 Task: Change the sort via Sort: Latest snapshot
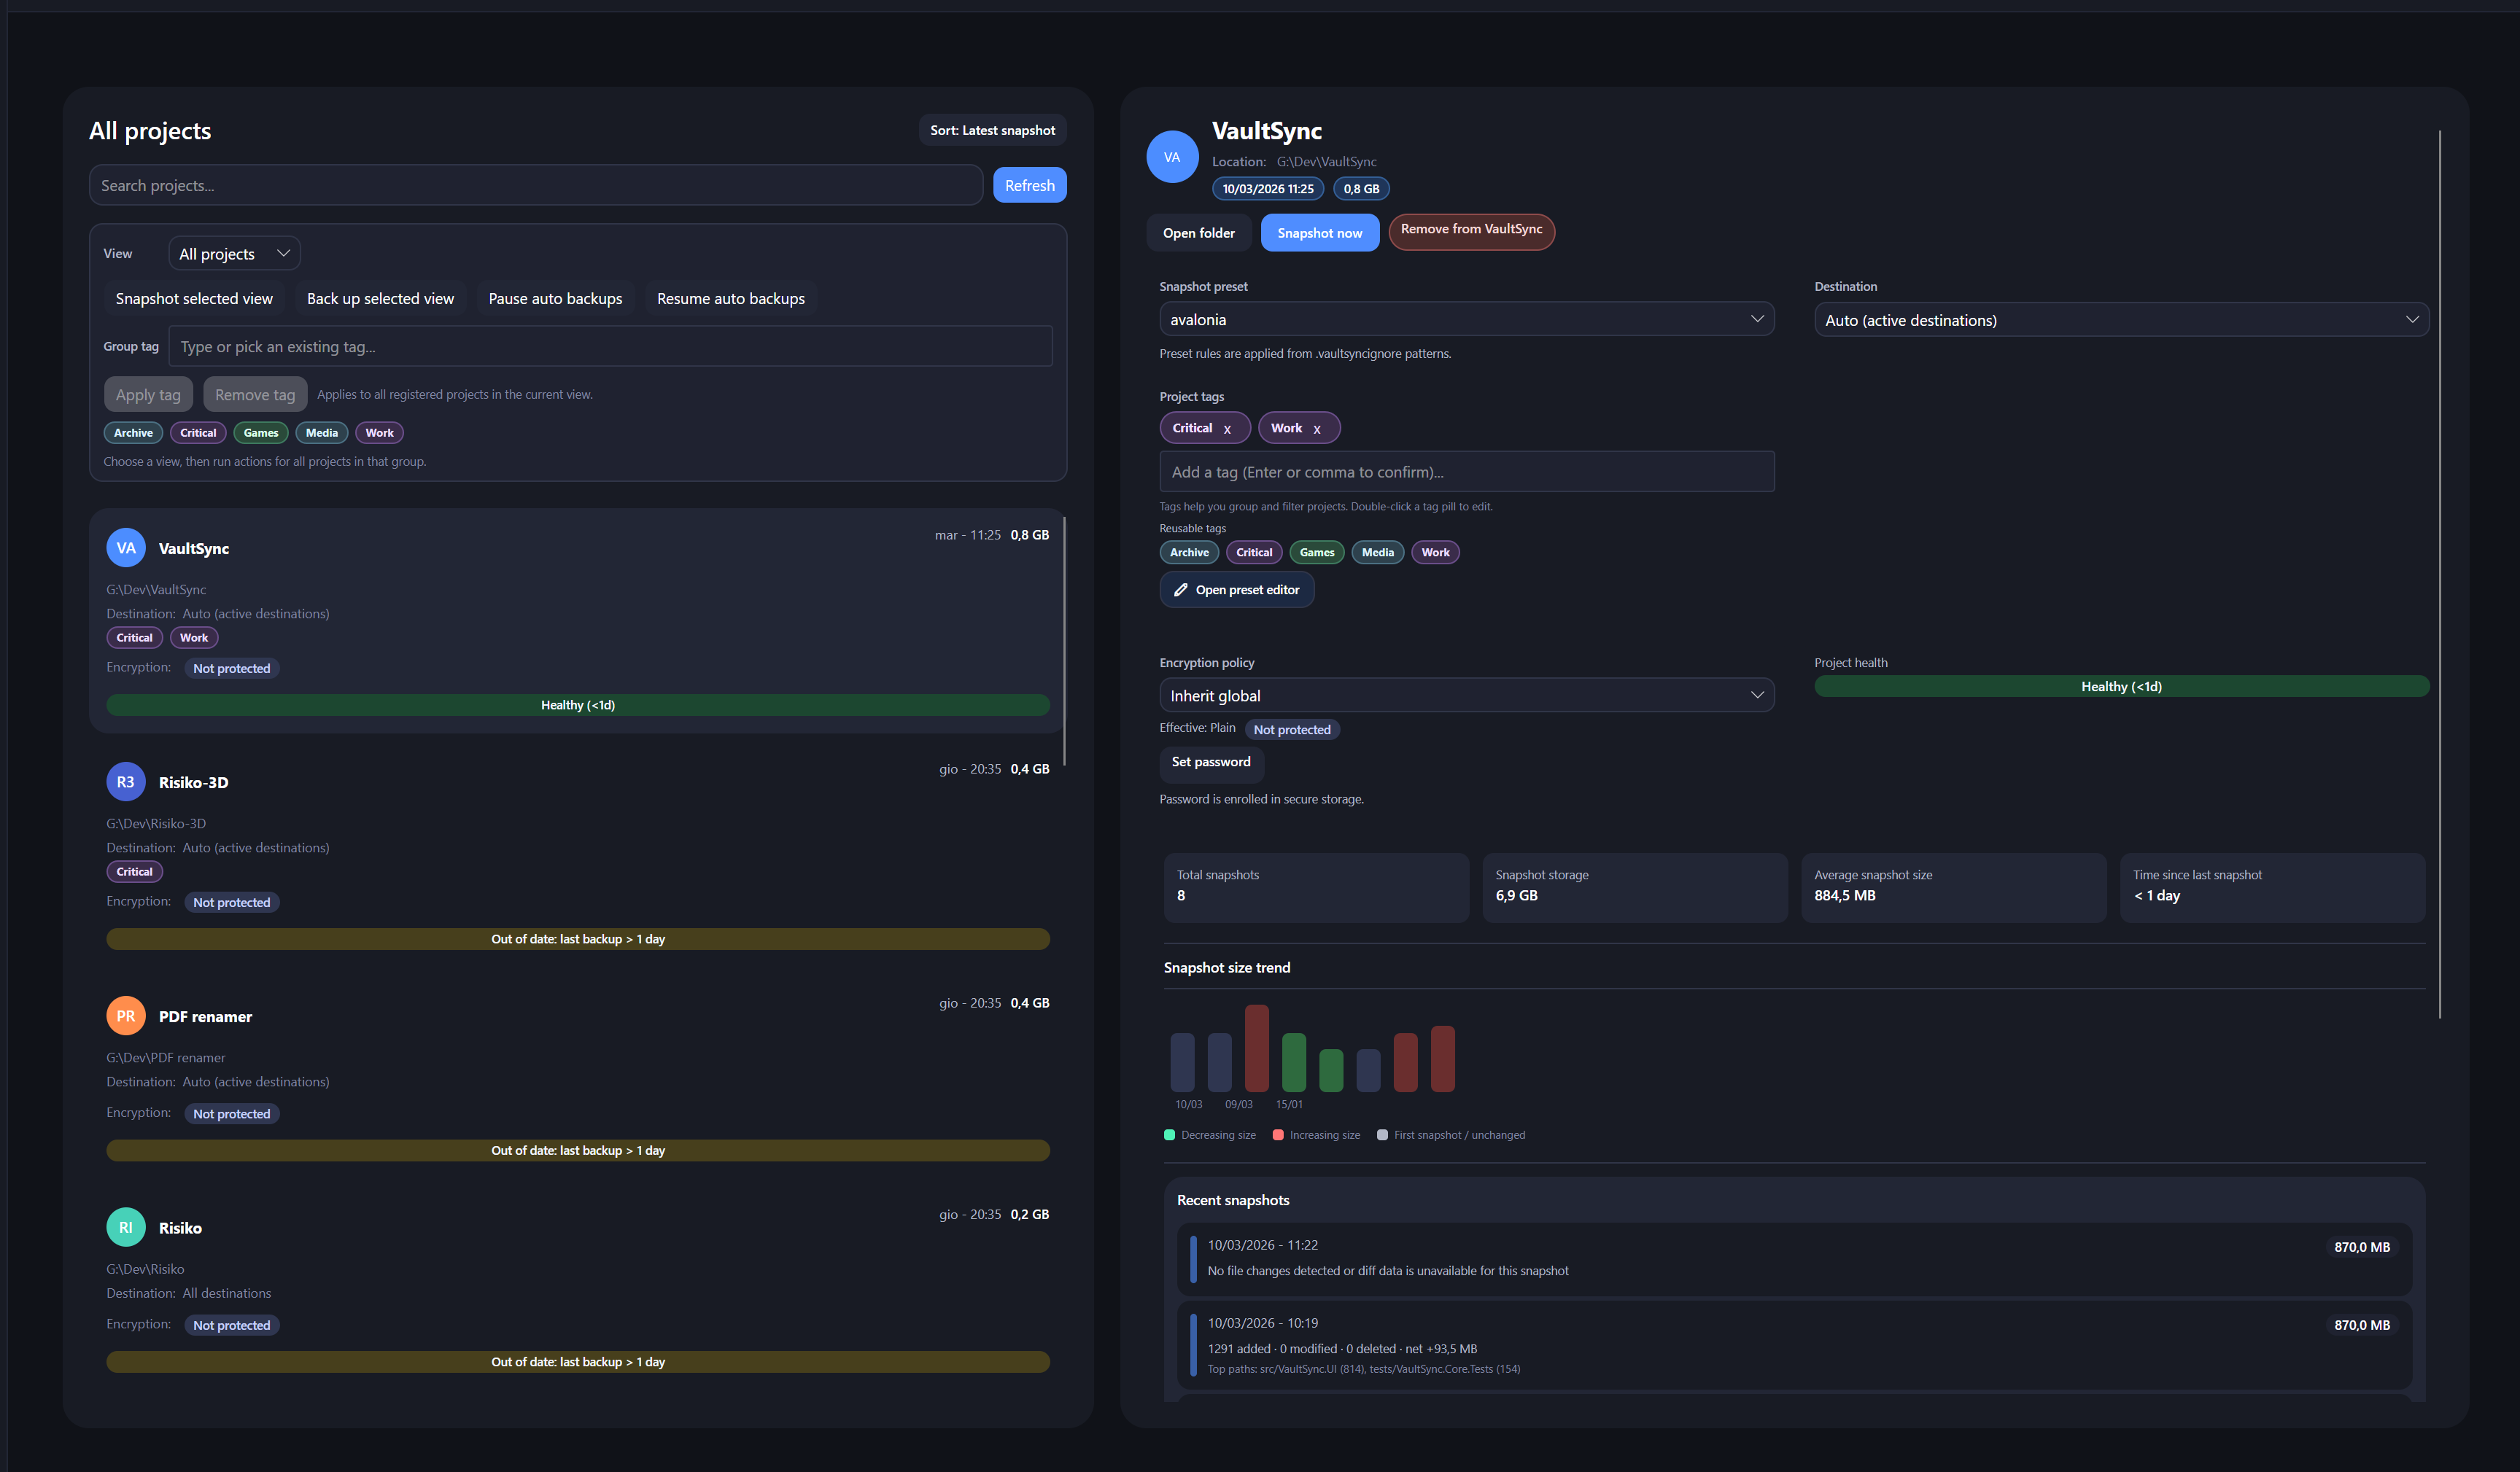click(x=992, y=131)
